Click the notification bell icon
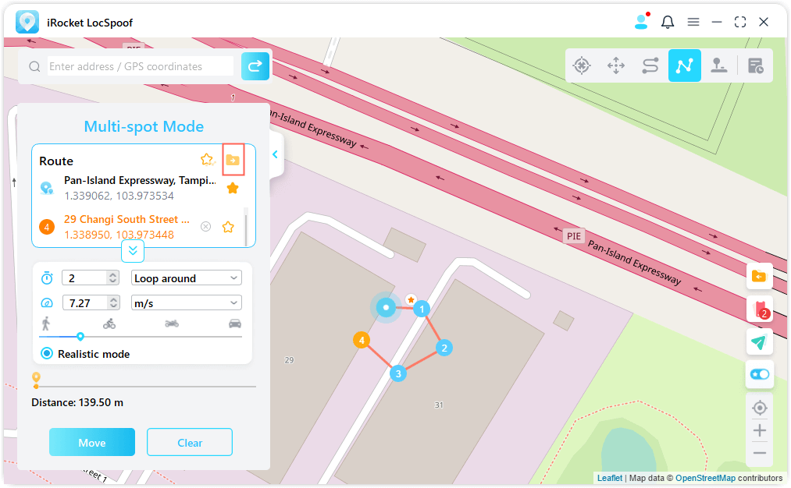This screenshot has height=488, width=791. [668, 23]
